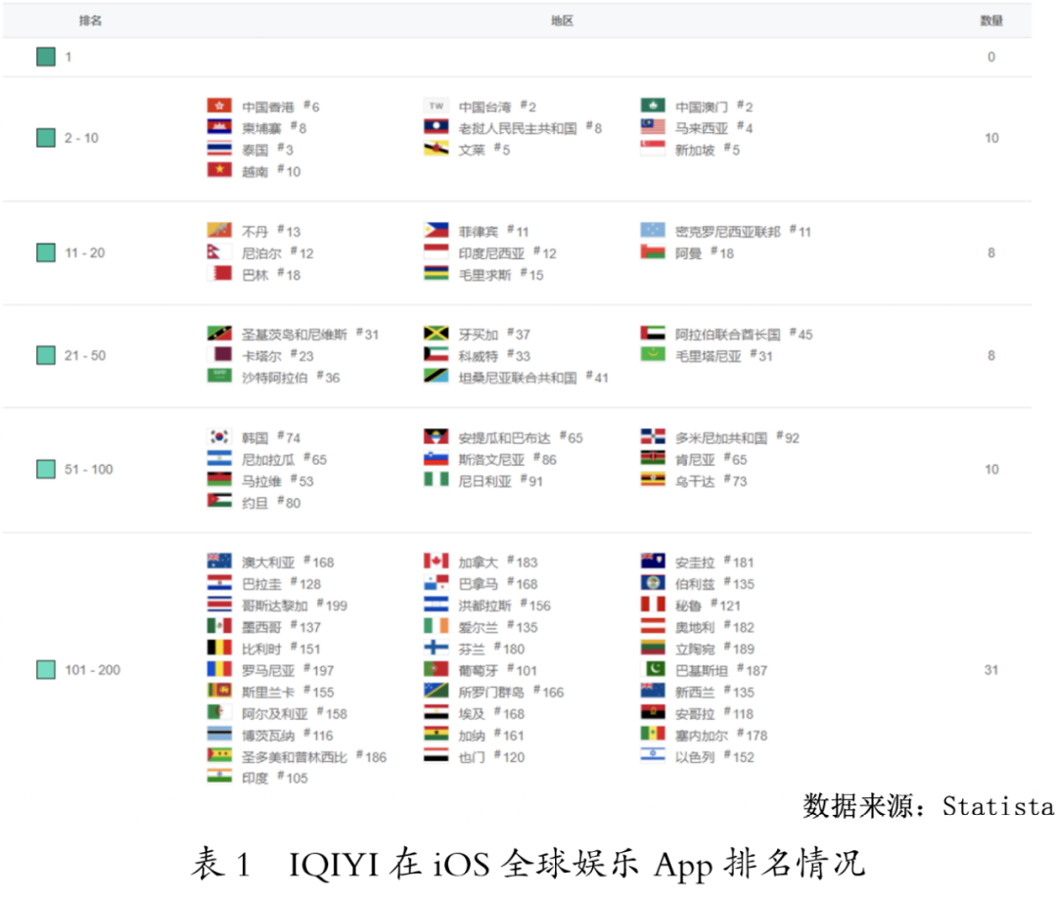This screenshot has height=899, width=1057.
Task: Click the 圣多美和普林西比 region name
Action: [x=295, y=757]
